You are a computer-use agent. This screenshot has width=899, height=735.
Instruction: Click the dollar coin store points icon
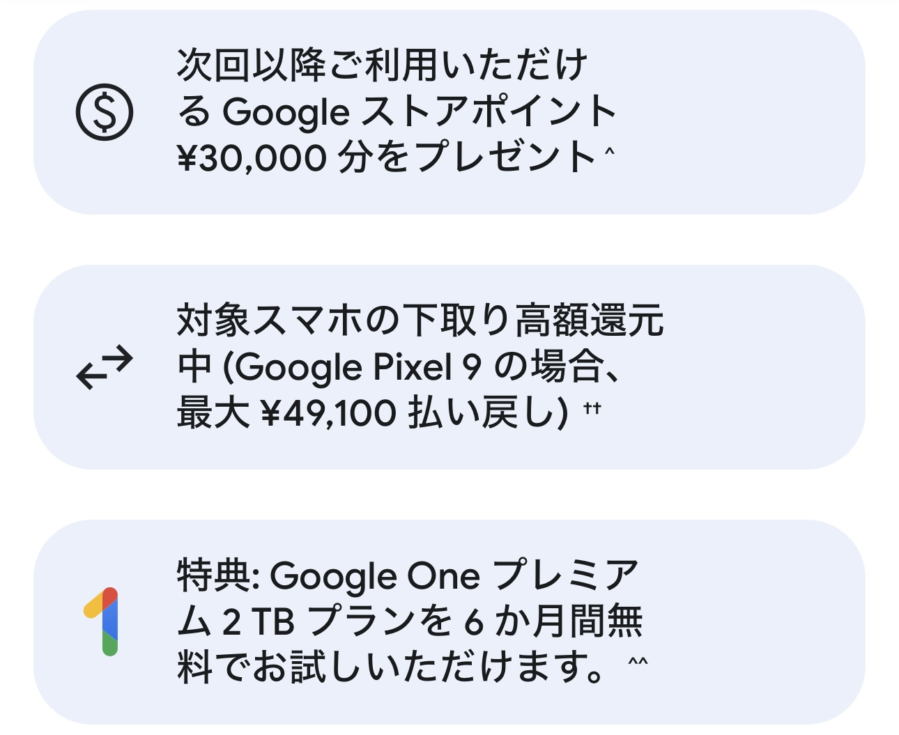click(x=104, y=111)
